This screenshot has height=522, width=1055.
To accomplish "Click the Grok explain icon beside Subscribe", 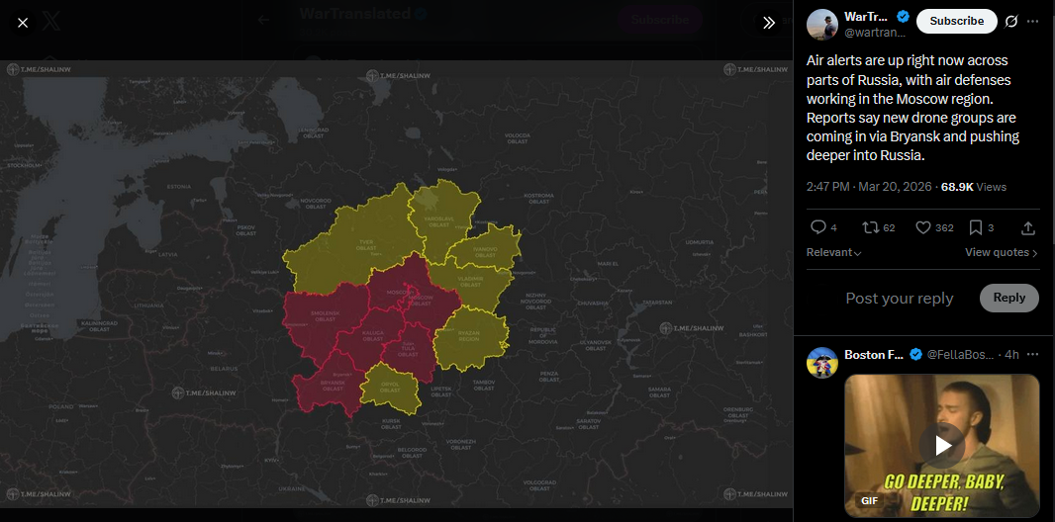I will (x=1011, y=22).
